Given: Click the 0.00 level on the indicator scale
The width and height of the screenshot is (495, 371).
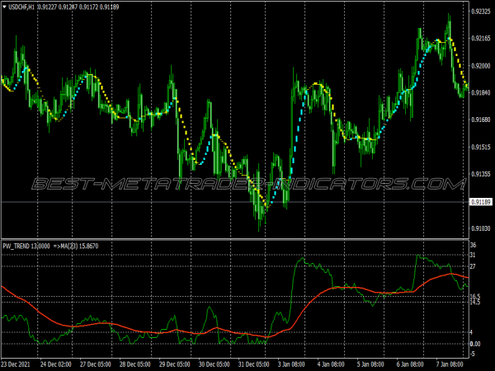Looking at the screenshot, I should click(x=476, y=344).
